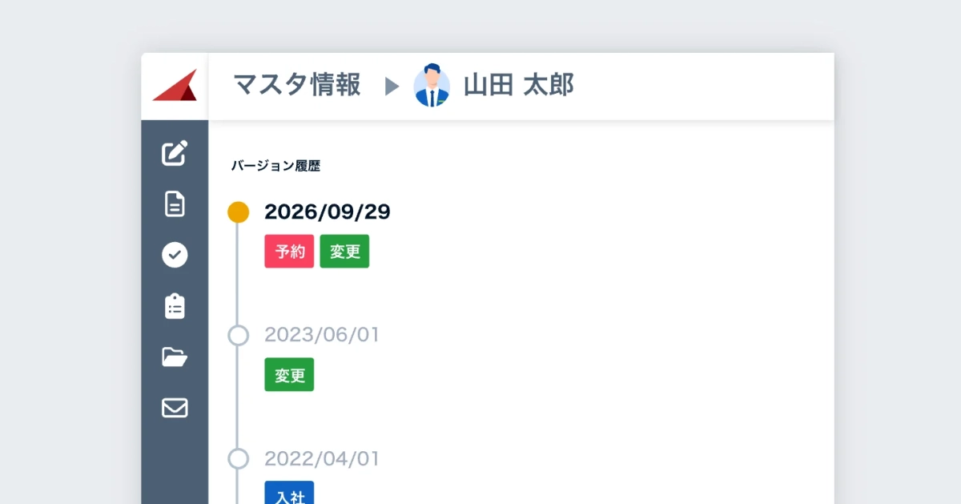961x504 pixels.
Task: Click the red 予約 tag
Action: tap(289, 252)
